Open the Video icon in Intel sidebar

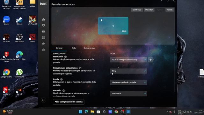(x=43, y=32)
